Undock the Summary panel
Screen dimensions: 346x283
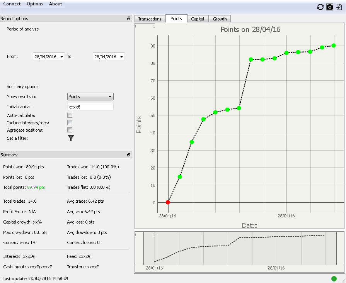click(x=129, y=155)
